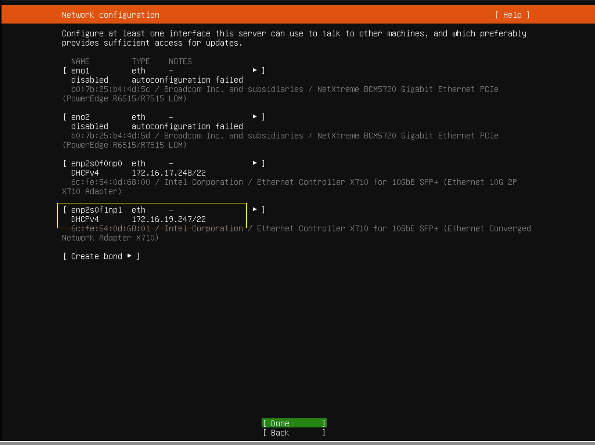
Task: Click the 172.16.19.247/22 address
Action: click(169, 219)
